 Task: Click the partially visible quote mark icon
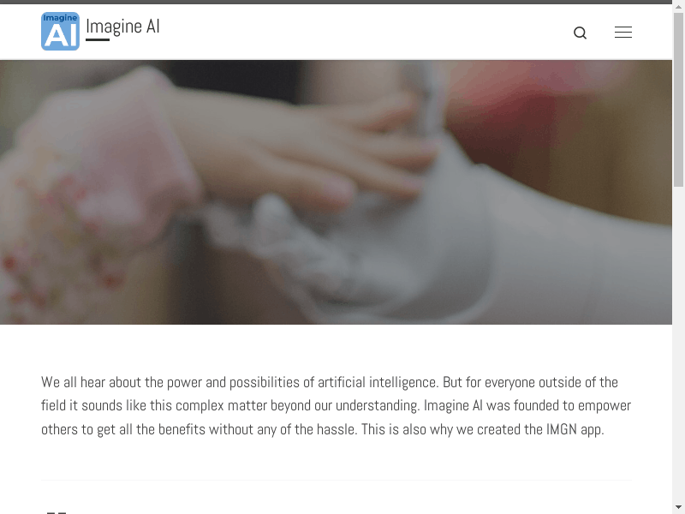57,512
